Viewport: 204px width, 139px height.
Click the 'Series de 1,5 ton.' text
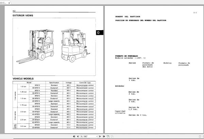tap(134, 108)
